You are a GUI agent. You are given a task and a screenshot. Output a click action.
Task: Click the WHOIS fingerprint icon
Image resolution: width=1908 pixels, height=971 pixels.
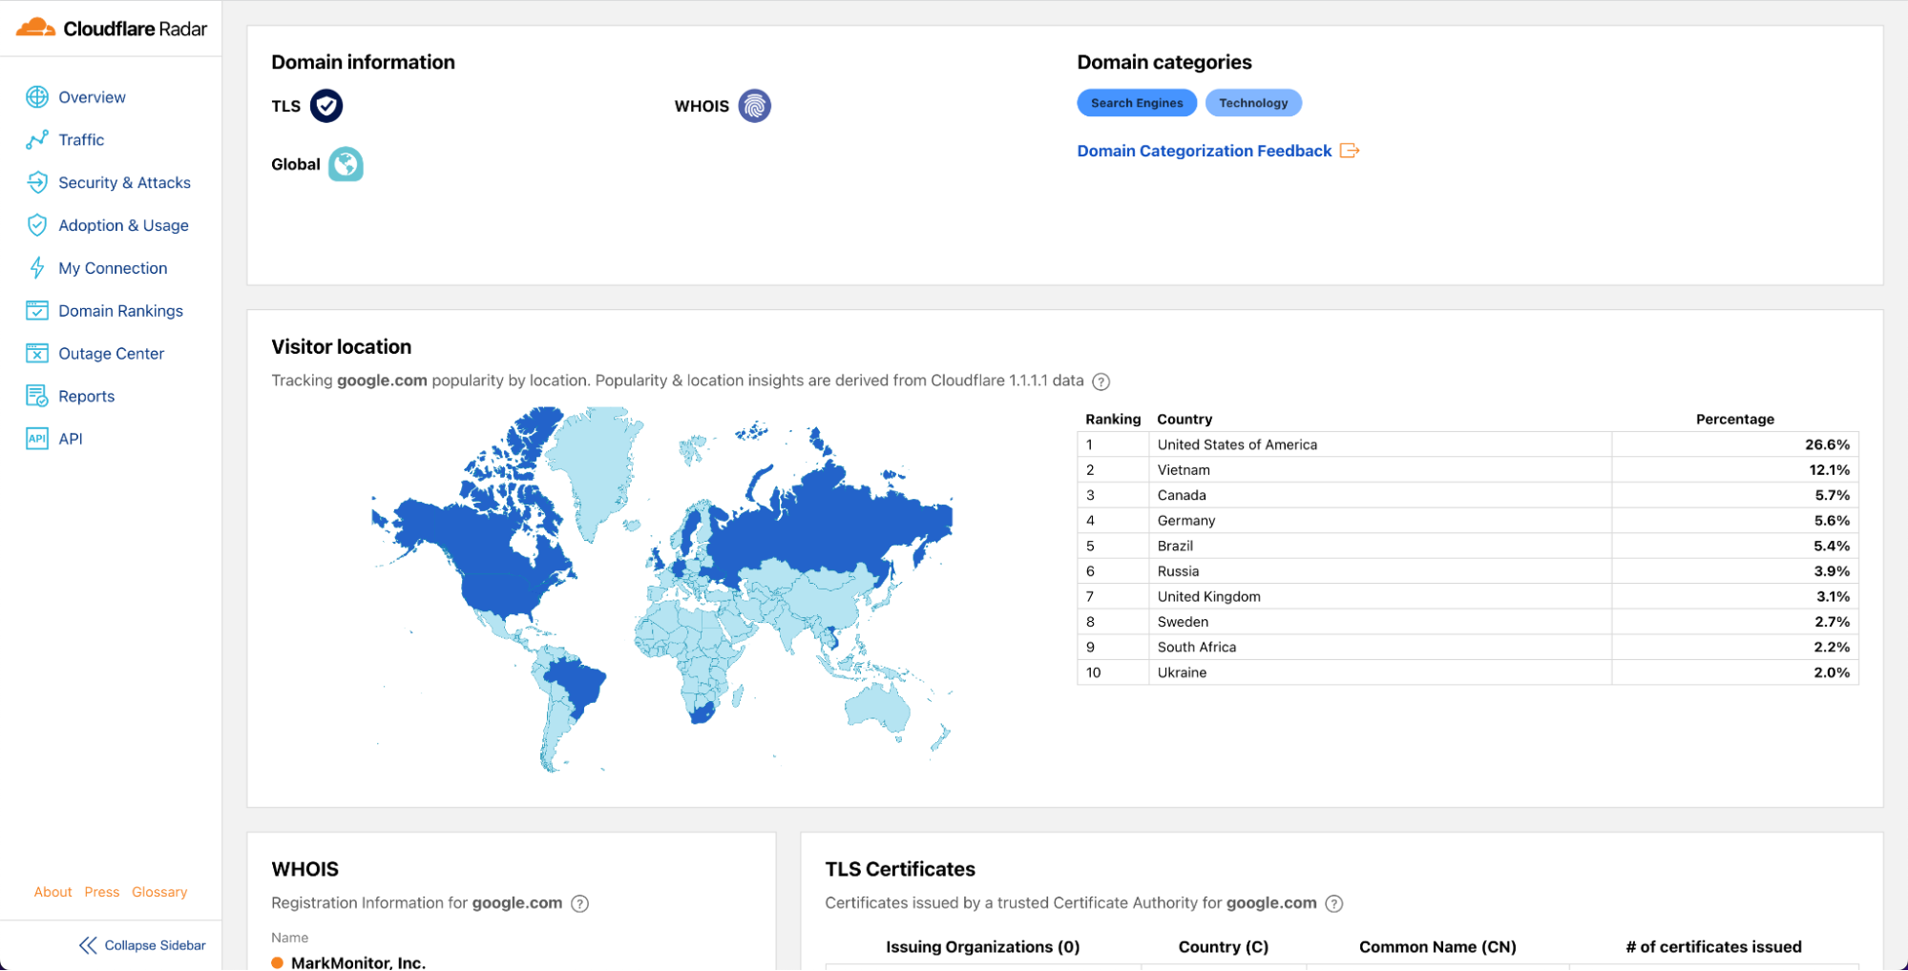tap(754, 106)
